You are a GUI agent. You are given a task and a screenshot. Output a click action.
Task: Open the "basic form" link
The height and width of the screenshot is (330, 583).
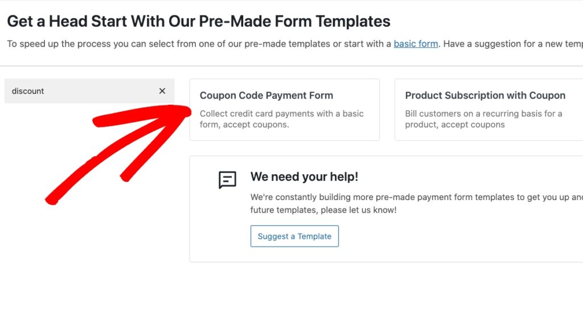(416, 44)
